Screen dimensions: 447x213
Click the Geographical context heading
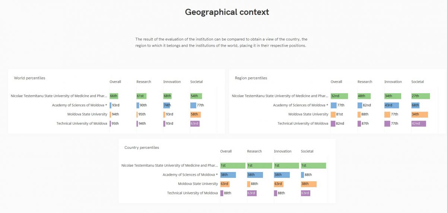click(x=227, y=12)
